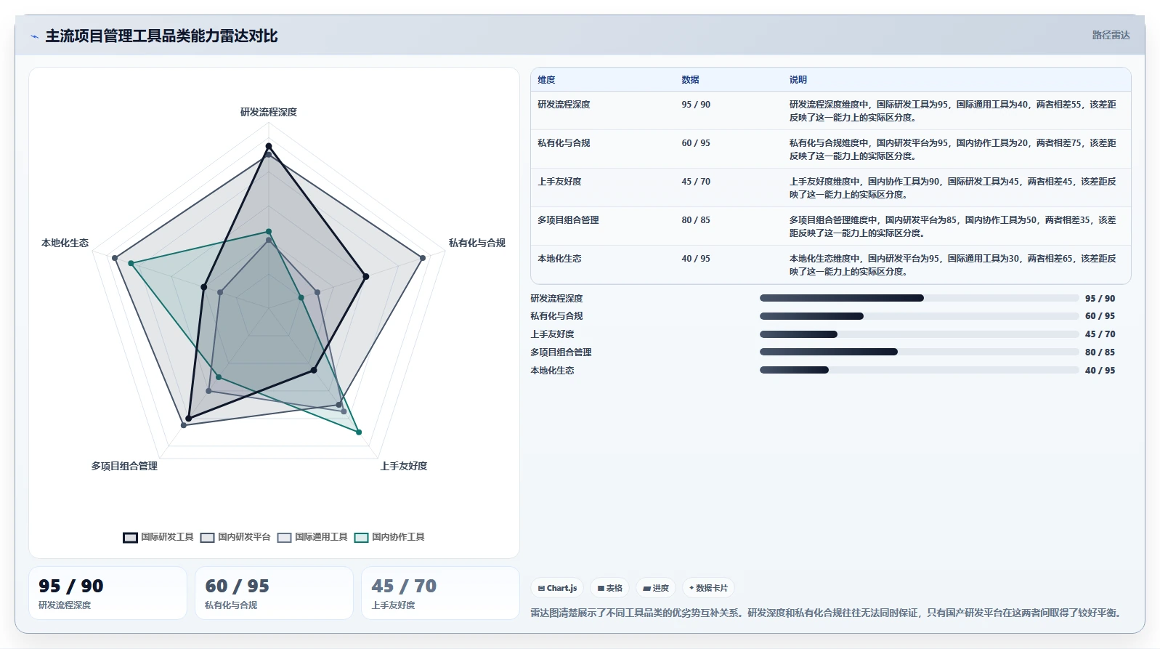The height and width of the screenshot is (649, 1160).
Task: Select the 上手友好度 table row name
Action: [x=559, y=182]
